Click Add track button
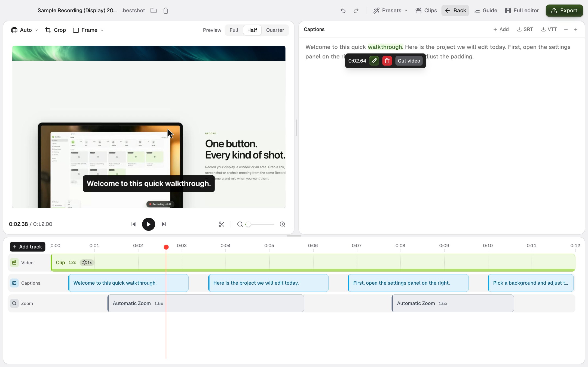Screen dimensions: 588x367 pyautogui.click(x=27, y=247)
